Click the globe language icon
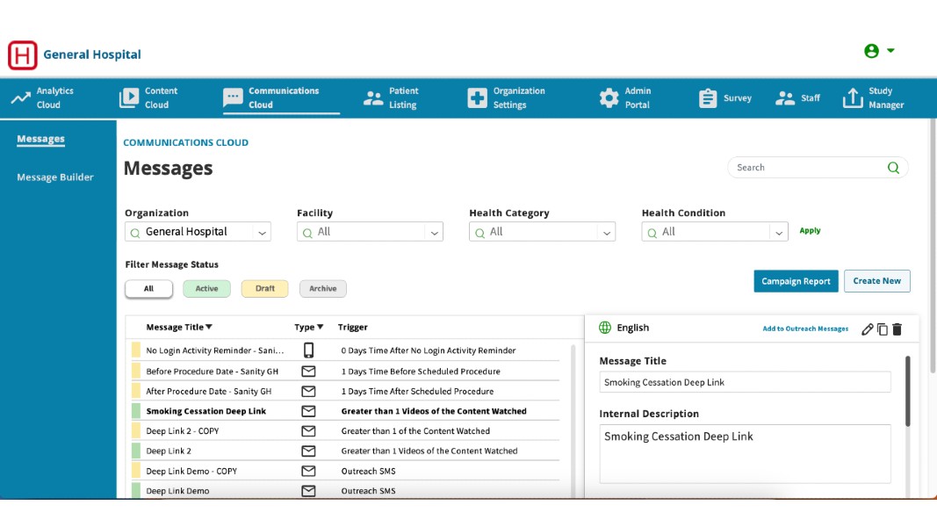This screenshot has height=527, width=937. pyautogui.click(x=605, y=328)
